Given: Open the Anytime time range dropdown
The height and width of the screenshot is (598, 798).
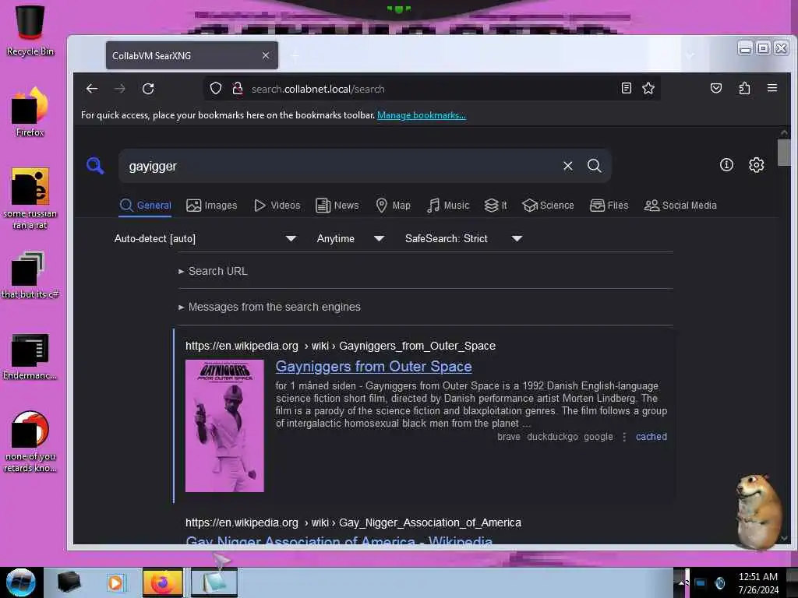Looking at the screenshot, I should [350, 238].
